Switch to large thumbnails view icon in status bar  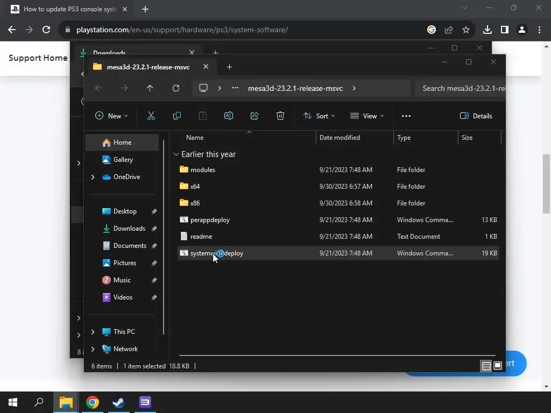[498, 366]
